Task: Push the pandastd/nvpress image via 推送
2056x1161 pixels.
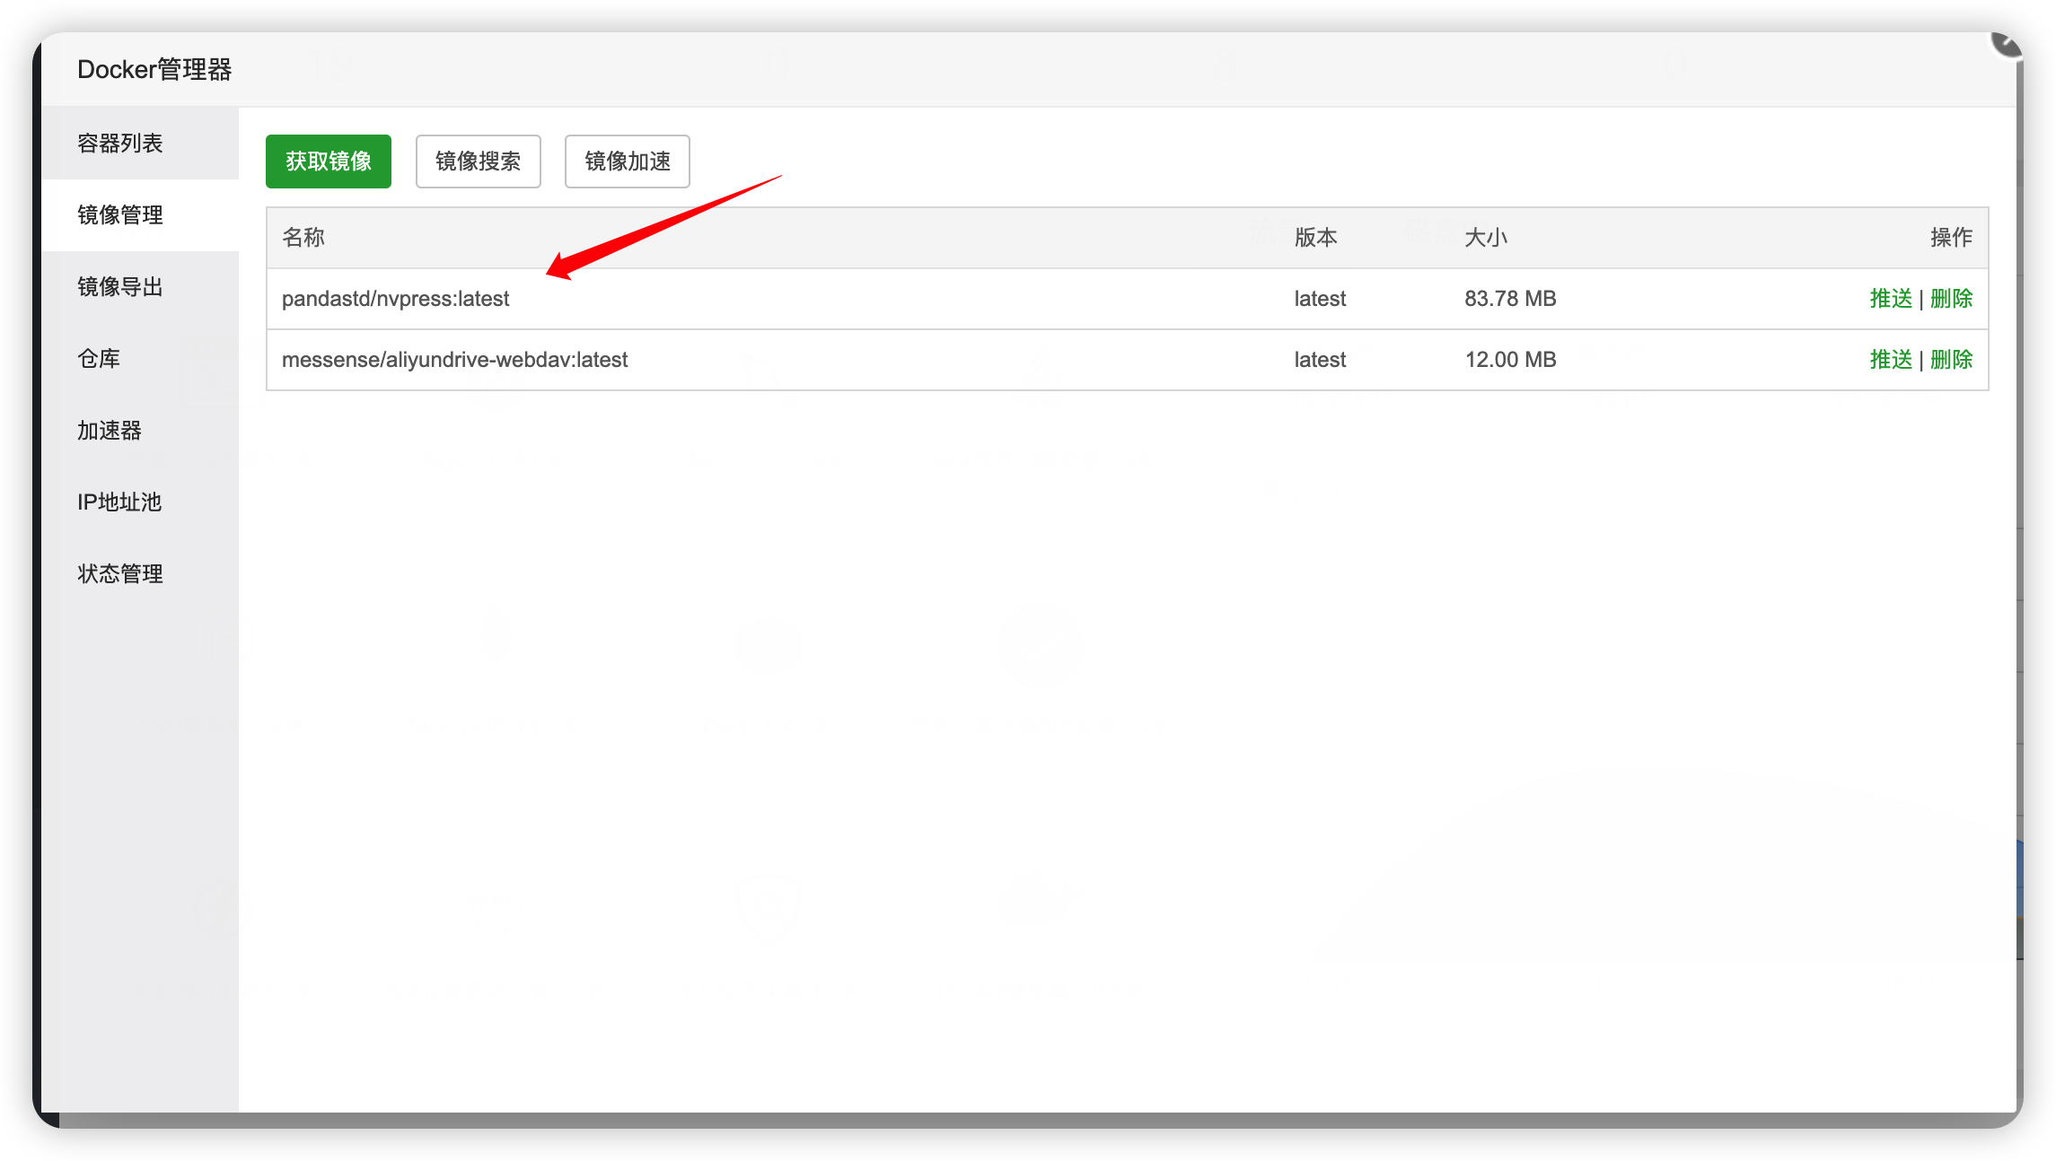Action: pos(1891,299)
